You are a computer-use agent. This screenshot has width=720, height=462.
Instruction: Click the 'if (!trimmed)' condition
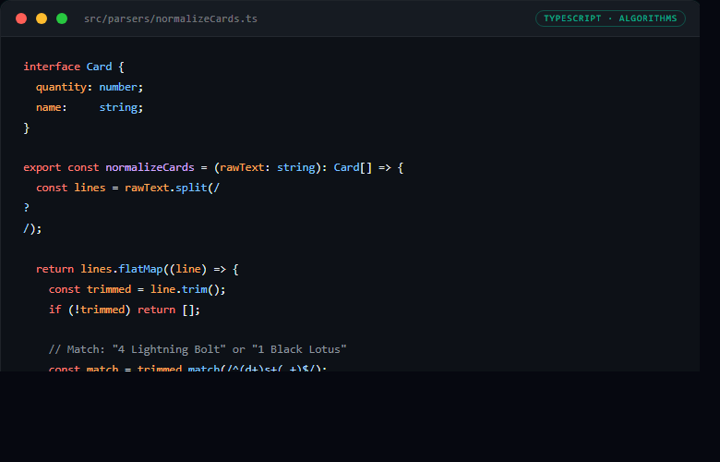[x=90, y=310]
